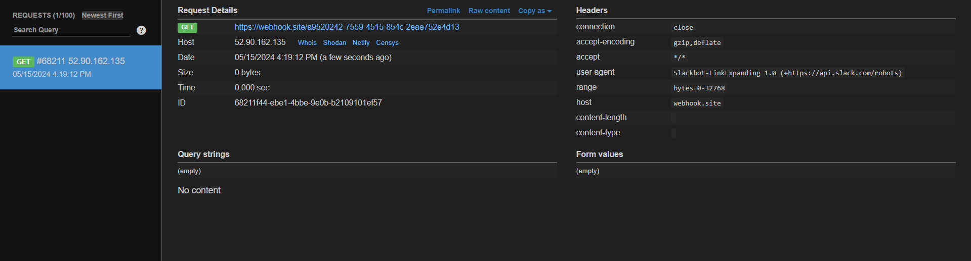This screenshot has height=261, width=971.
Task: Click the GET badge beside the URL
Action: click(187, 27)
